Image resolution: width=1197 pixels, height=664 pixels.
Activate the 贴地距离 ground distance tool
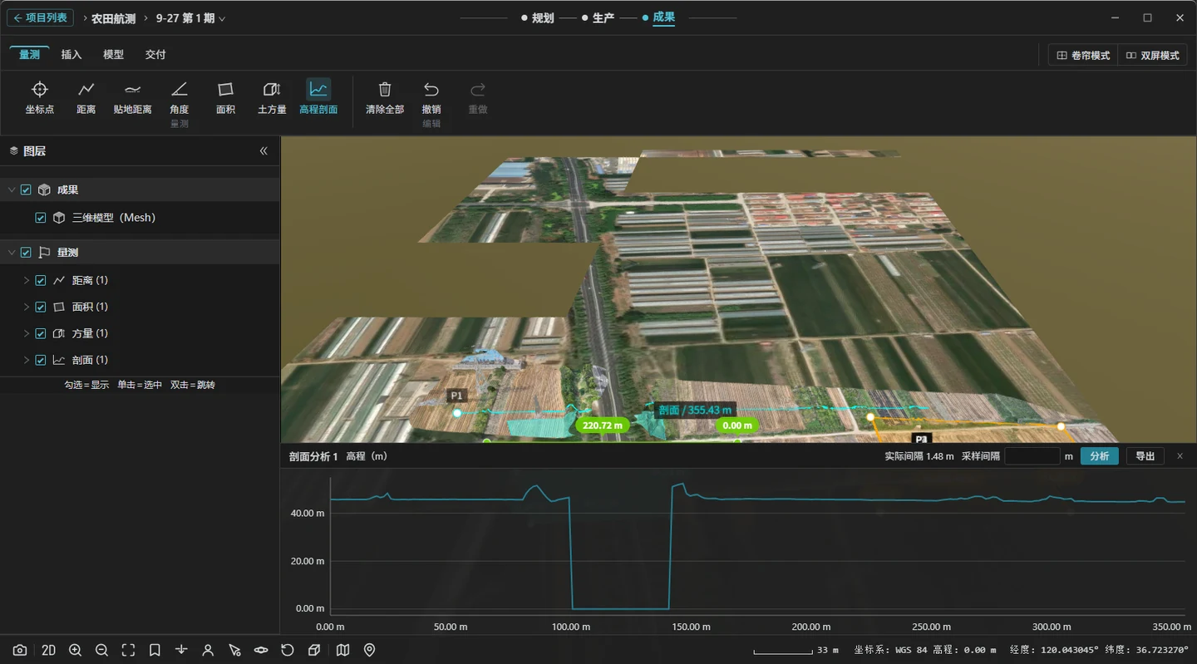[133, 97]
